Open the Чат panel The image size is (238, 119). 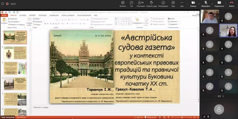tap(131, 4)
